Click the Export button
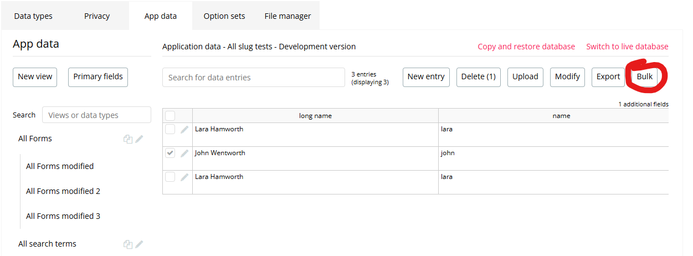Image resolution: width=693 pixels, height=256 pixels. tap(608, 77)
